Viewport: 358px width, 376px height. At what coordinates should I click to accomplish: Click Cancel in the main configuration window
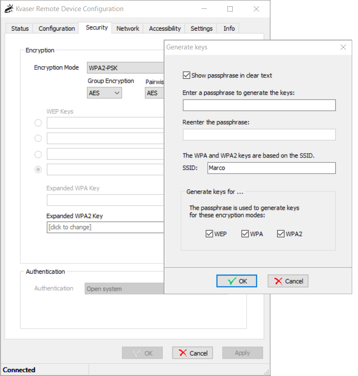pos(192,353)
